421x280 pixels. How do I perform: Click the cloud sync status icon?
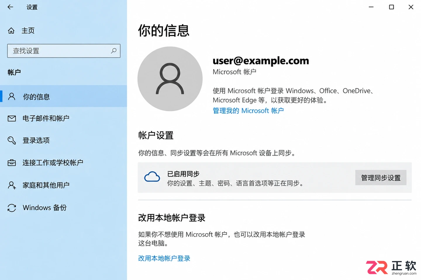coord(152,177)
